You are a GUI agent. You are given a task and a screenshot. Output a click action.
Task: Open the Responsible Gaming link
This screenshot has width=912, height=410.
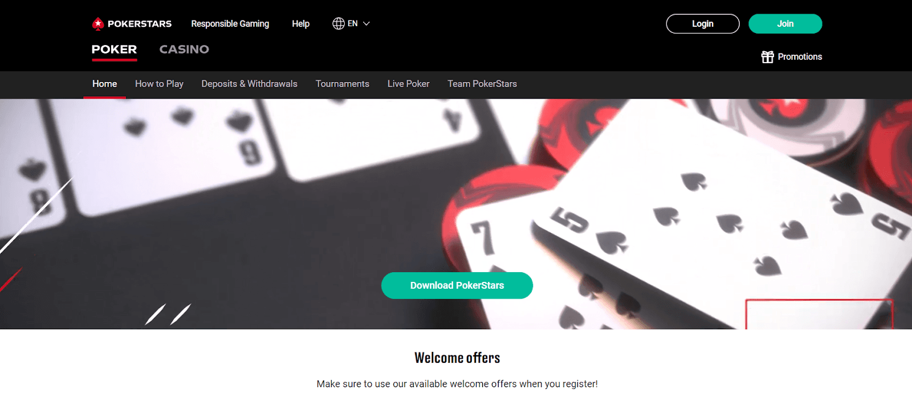pyautogui.click(x=230, y=24)
